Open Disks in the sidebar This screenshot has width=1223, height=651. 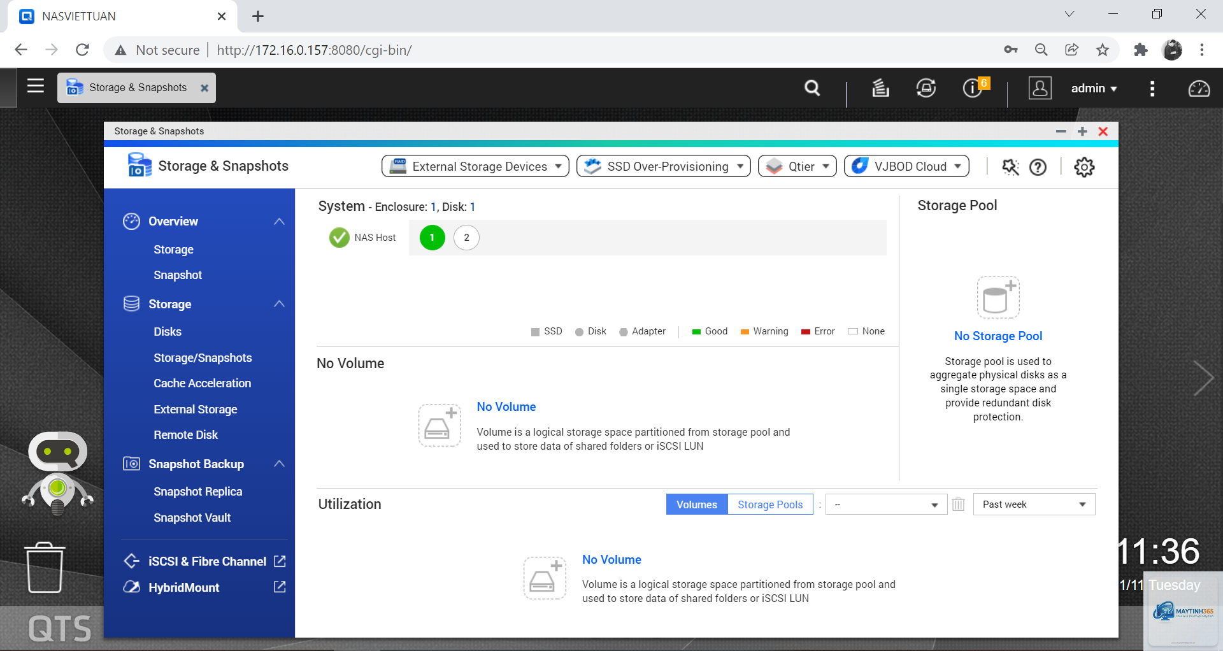click(168, 332)
